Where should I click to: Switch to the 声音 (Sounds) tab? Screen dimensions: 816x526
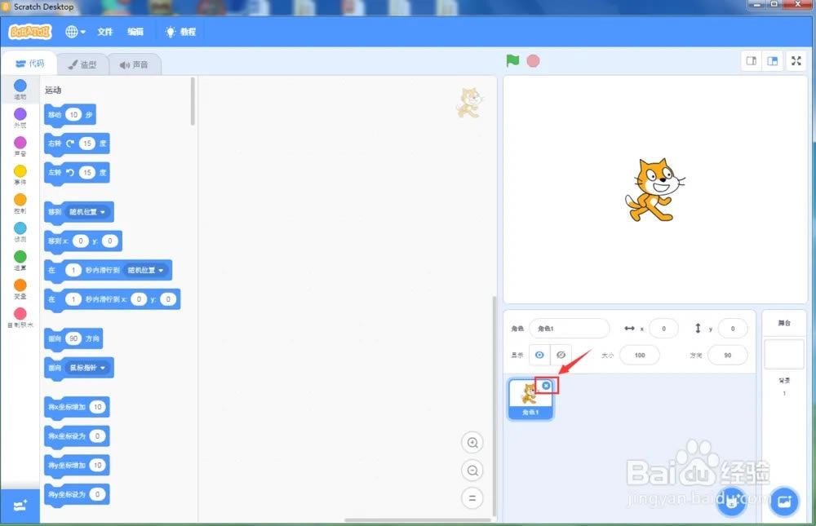pyautogui.click(x=135, y=64)
